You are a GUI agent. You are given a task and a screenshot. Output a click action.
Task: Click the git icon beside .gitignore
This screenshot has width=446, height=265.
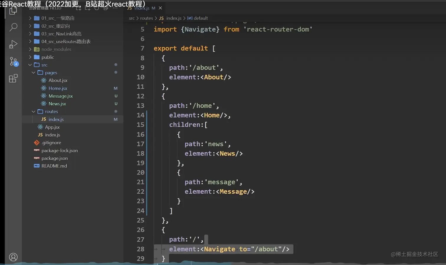[37, 143]
